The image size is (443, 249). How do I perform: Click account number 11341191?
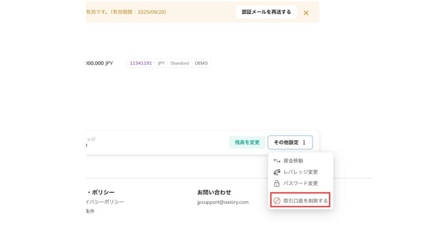[141, 63]
